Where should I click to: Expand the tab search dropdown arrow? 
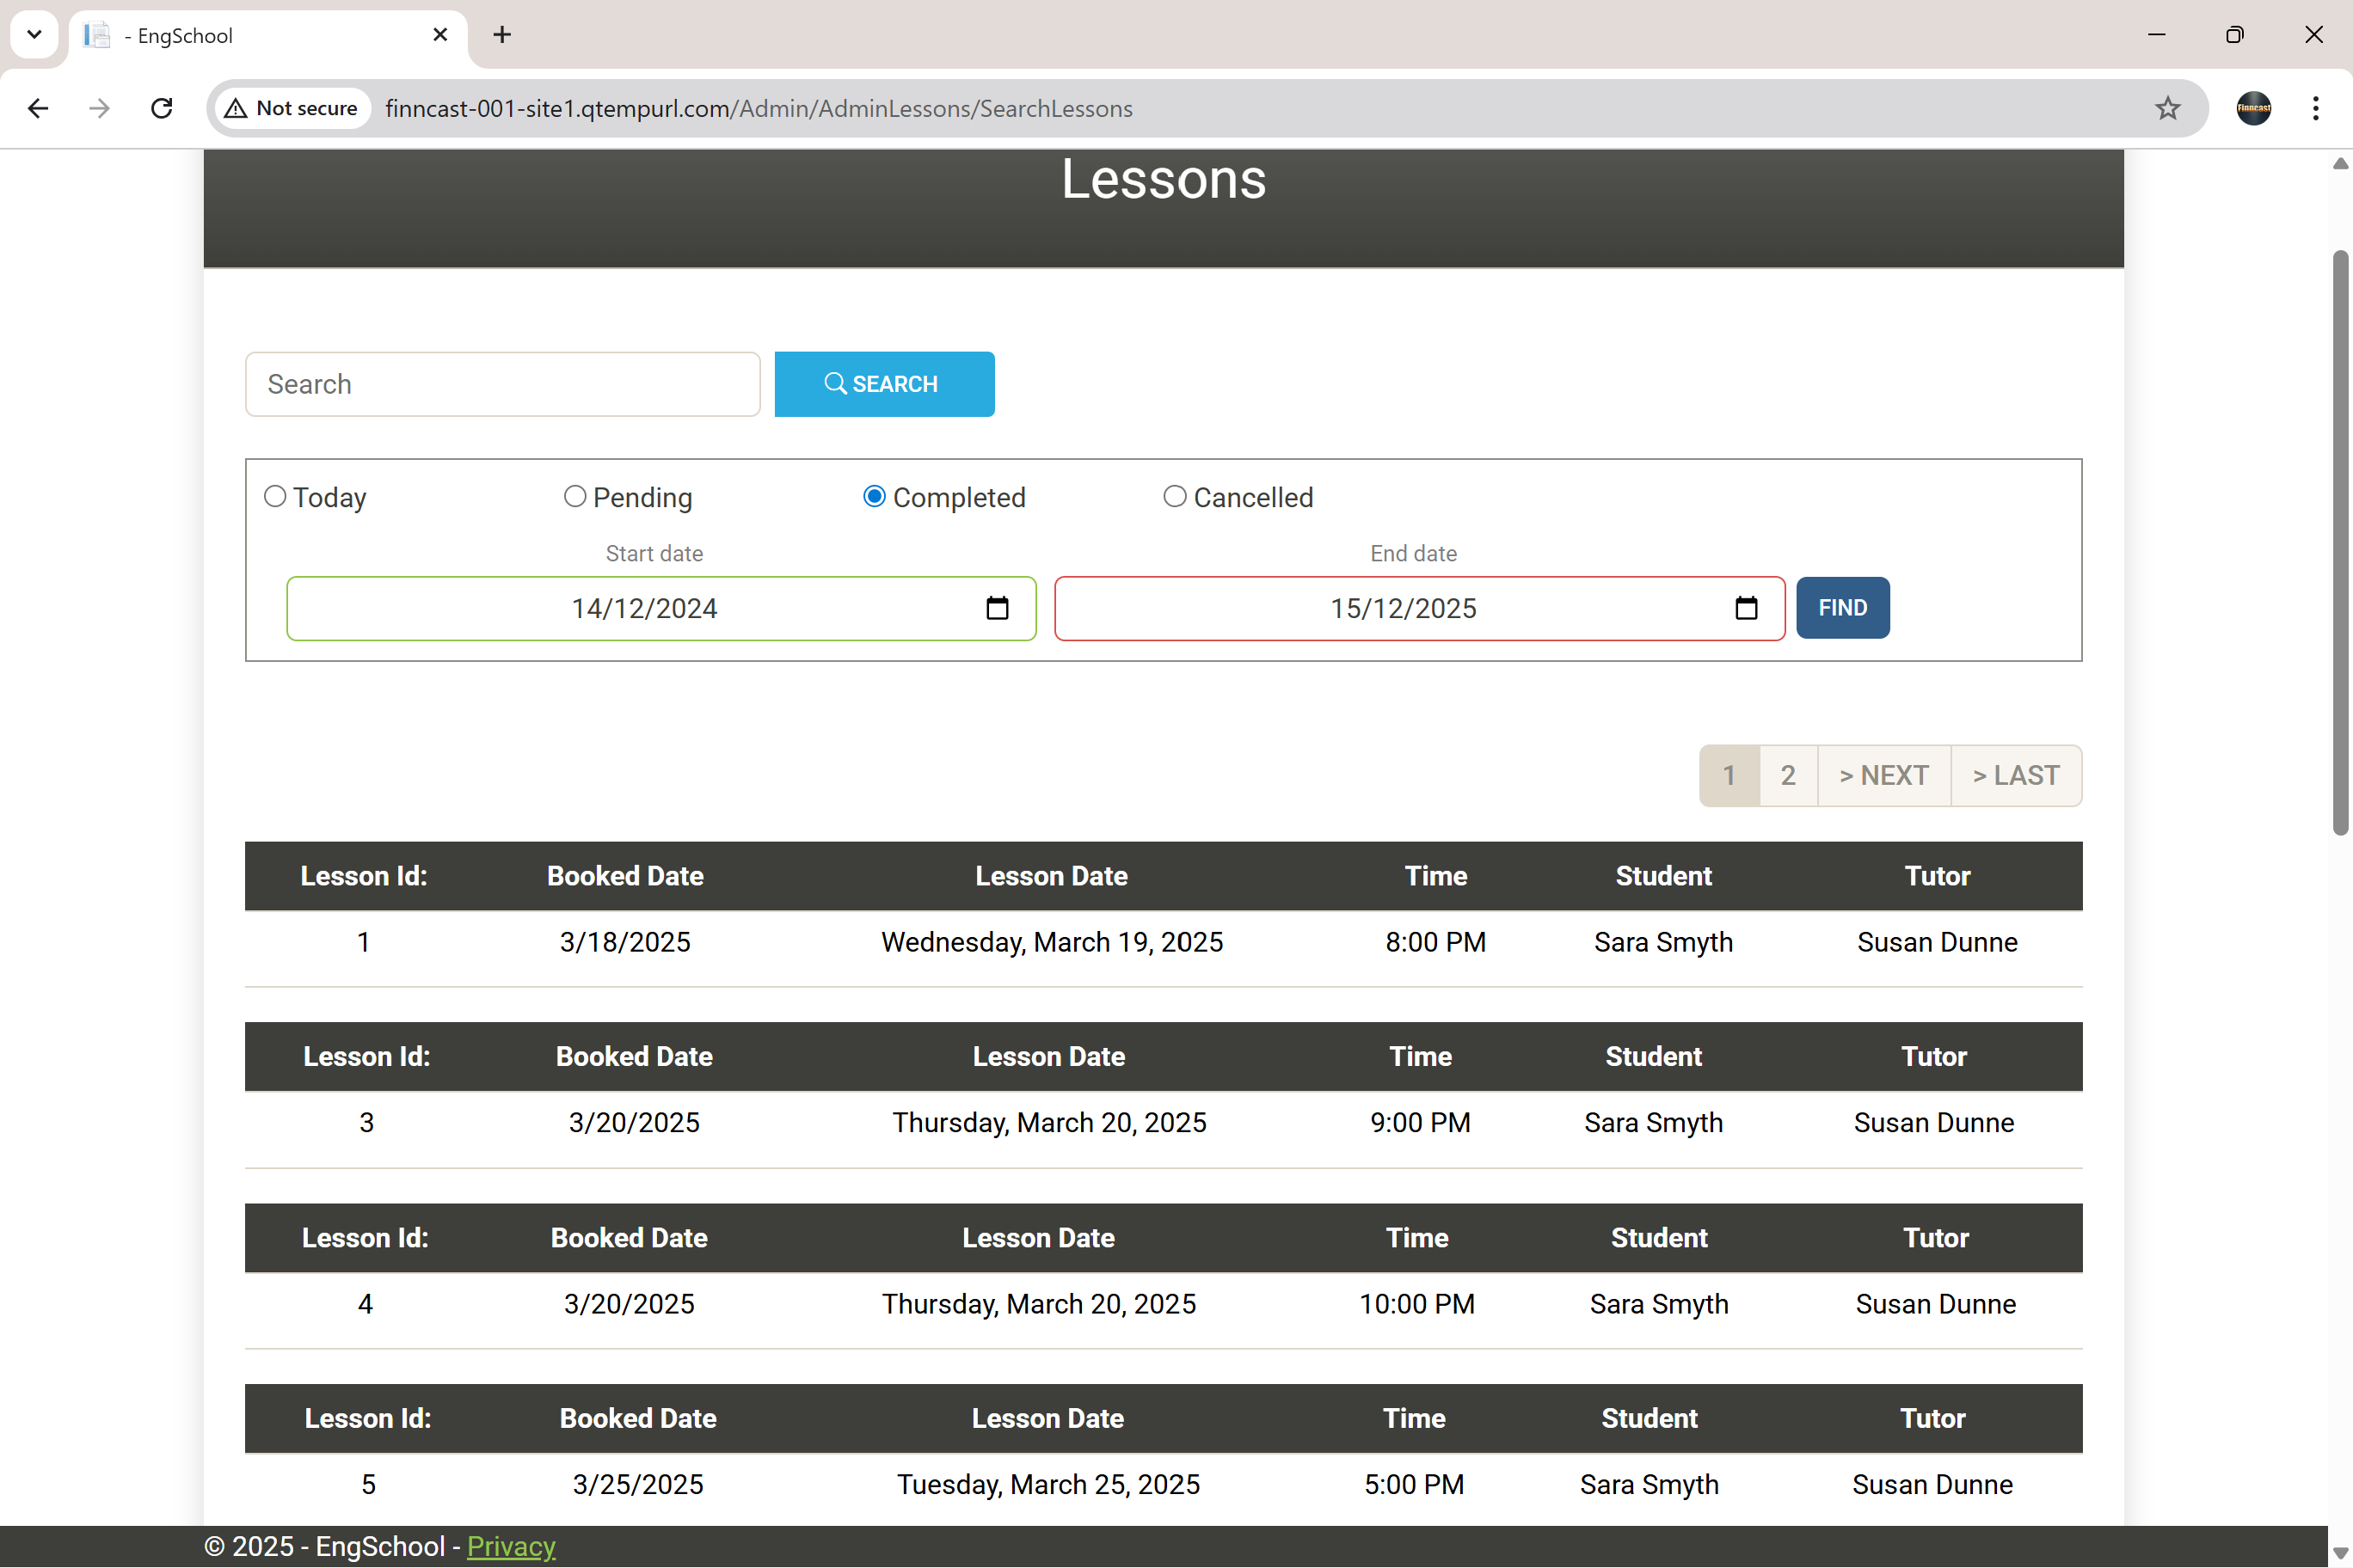[34, 35]
